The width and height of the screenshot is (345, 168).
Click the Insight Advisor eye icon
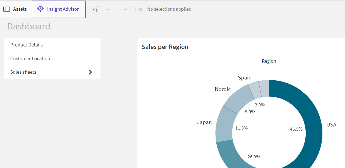(x=40, y=9)
